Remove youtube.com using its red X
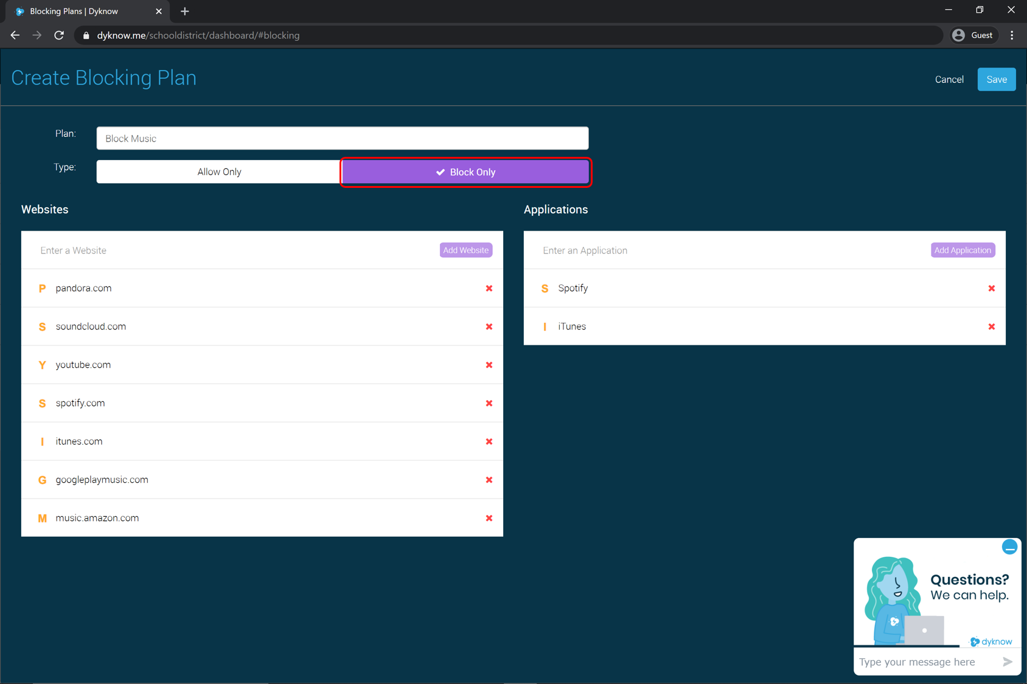The image size is (1027, 684). 489,365
